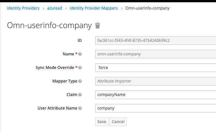Show help tooltip for Mapper Type
The height and width of the screenshot is (132, 216).
click(80, 81)
